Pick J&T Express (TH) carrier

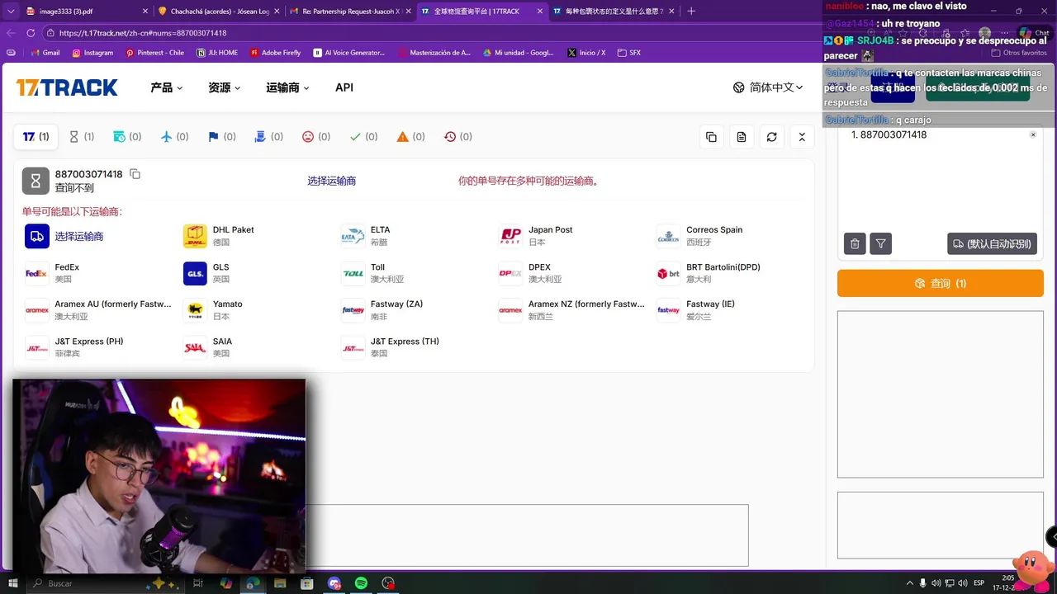(x=391, y=347)
